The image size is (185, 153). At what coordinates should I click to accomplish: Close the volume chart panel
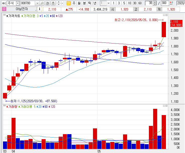point(166,106)
